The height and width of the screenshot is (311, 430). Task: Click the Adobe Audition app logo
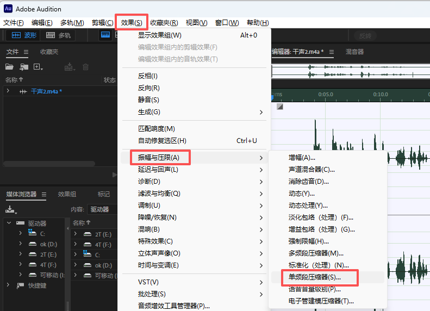8,9
